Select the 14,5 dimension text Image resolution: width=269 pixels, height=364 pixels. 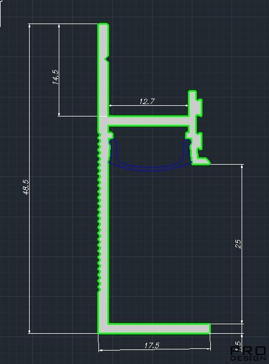(x=55, y=77)
